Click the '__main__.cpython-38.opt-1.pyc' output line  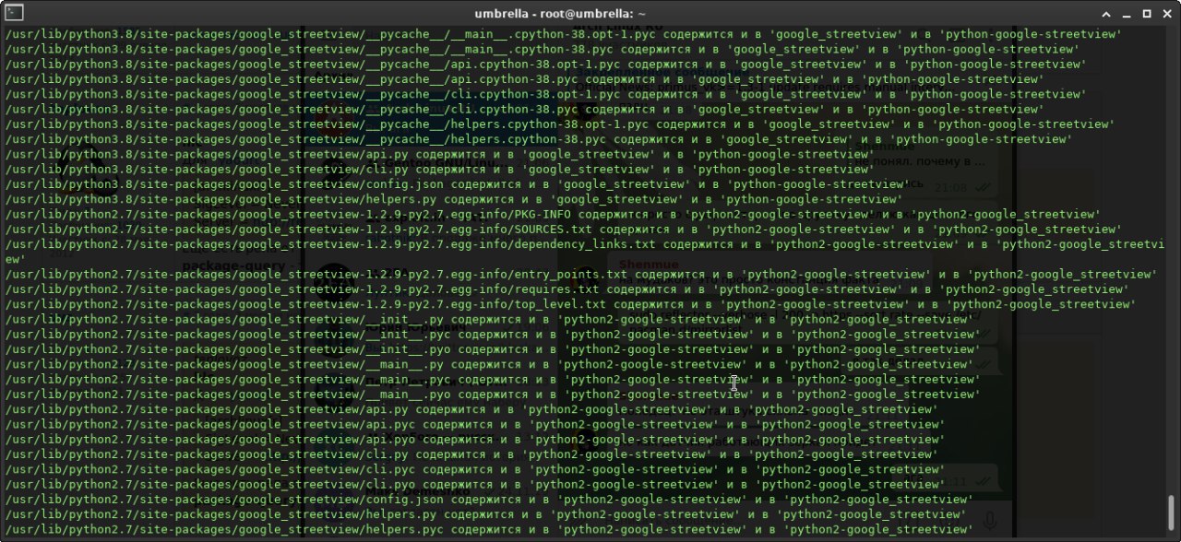[x=564, y=34]
